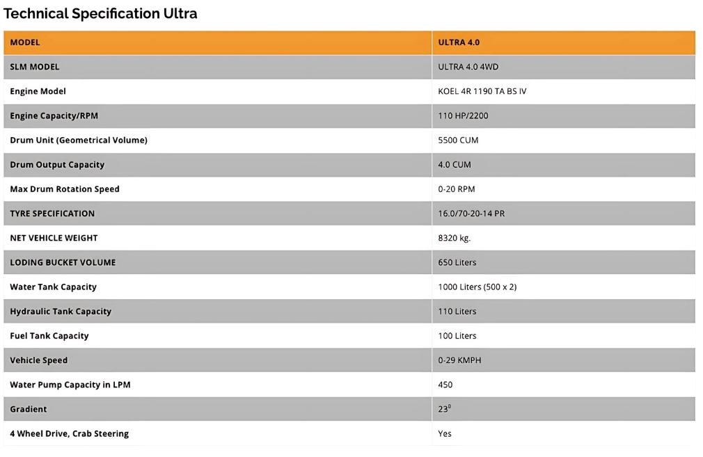
Task: Click the "5500 CUM" value
Action: click(458, 141)
